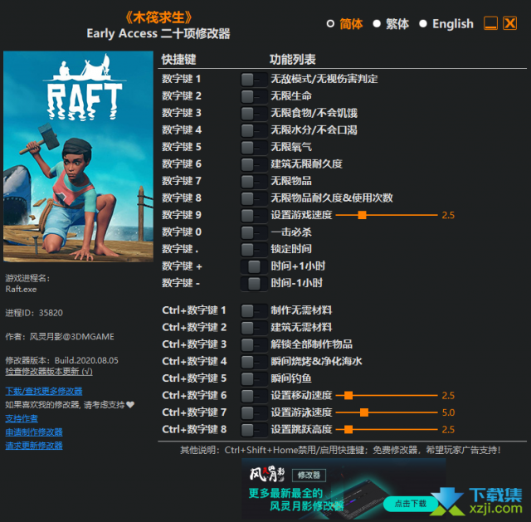Viewport: 531px width, 522px height.
Task: Enable 无限氧气 toggle
Action: 254,148
